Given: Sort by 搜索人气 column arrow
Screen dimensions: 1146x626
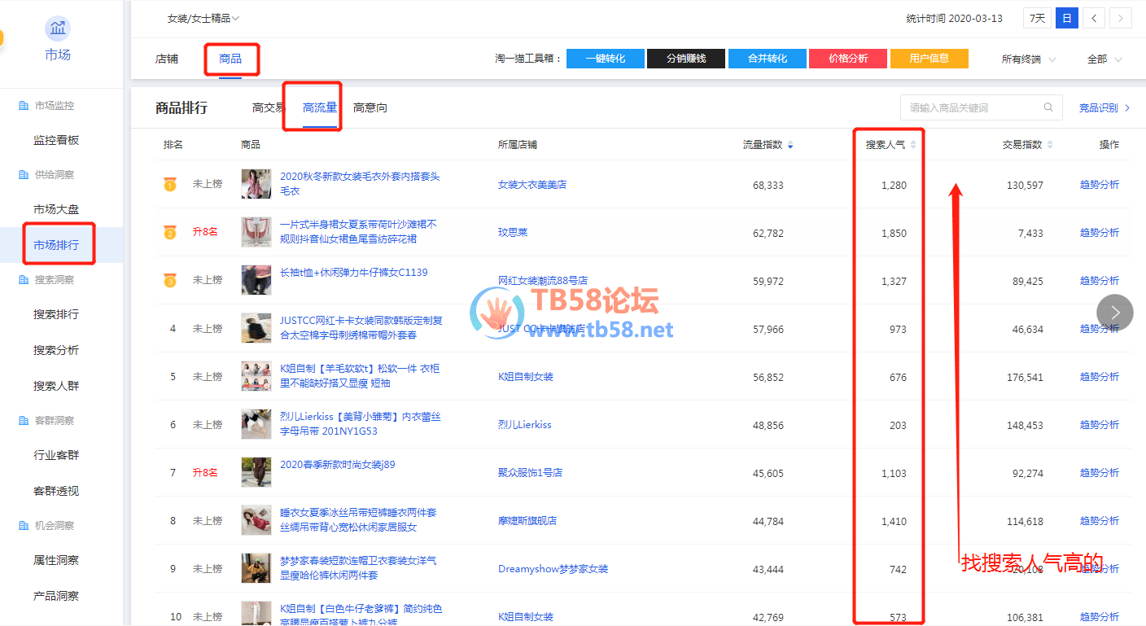Looking at the screenshot, I should (x=913, y=145).
